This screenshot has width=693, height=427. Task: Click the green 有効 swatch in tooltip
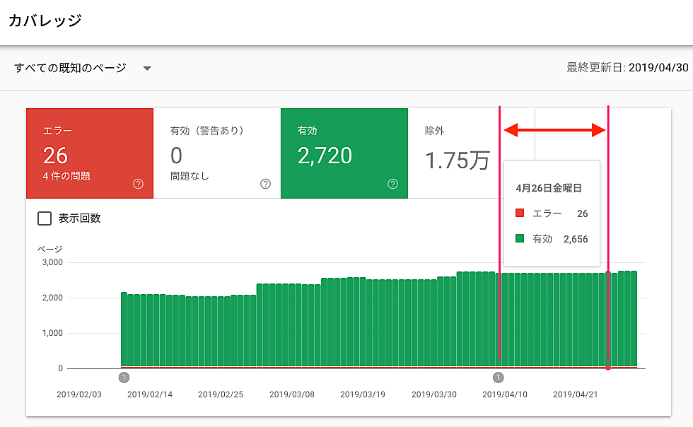coord(520,239)
